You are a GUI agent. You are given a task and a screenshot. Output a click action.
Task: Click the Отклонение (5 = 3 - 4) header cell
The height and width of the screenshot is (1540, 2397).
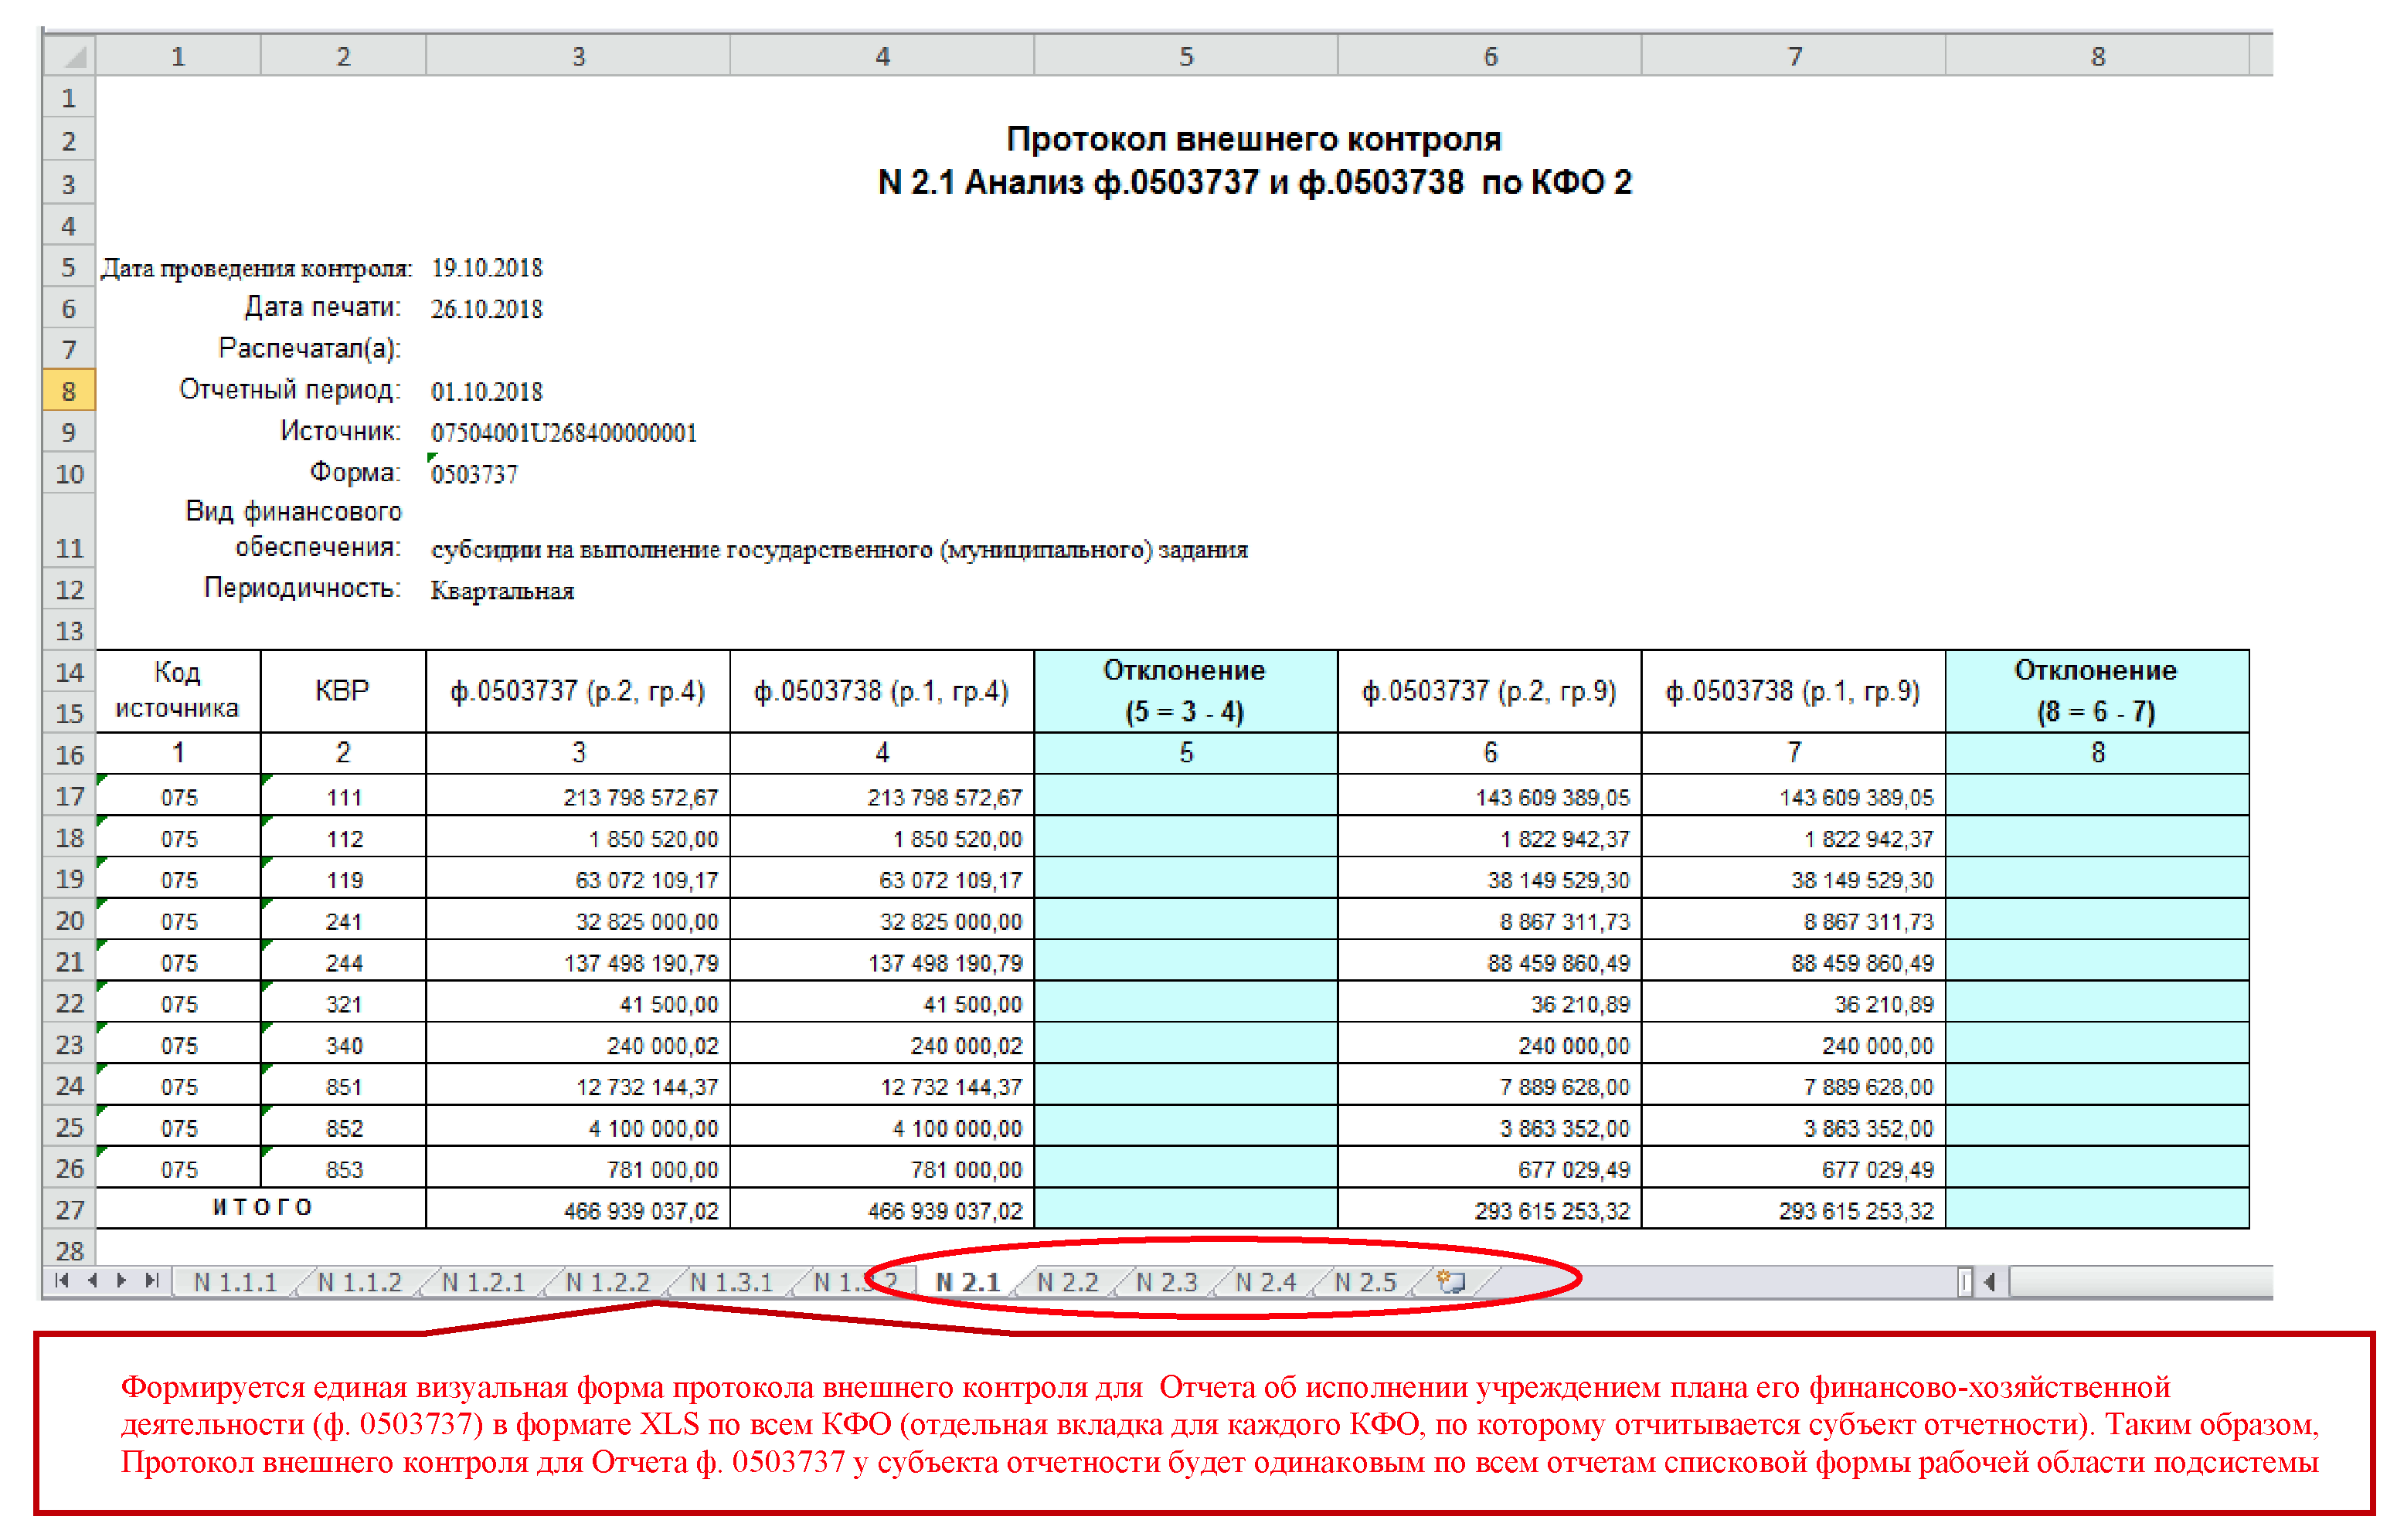coord(1185,691)
